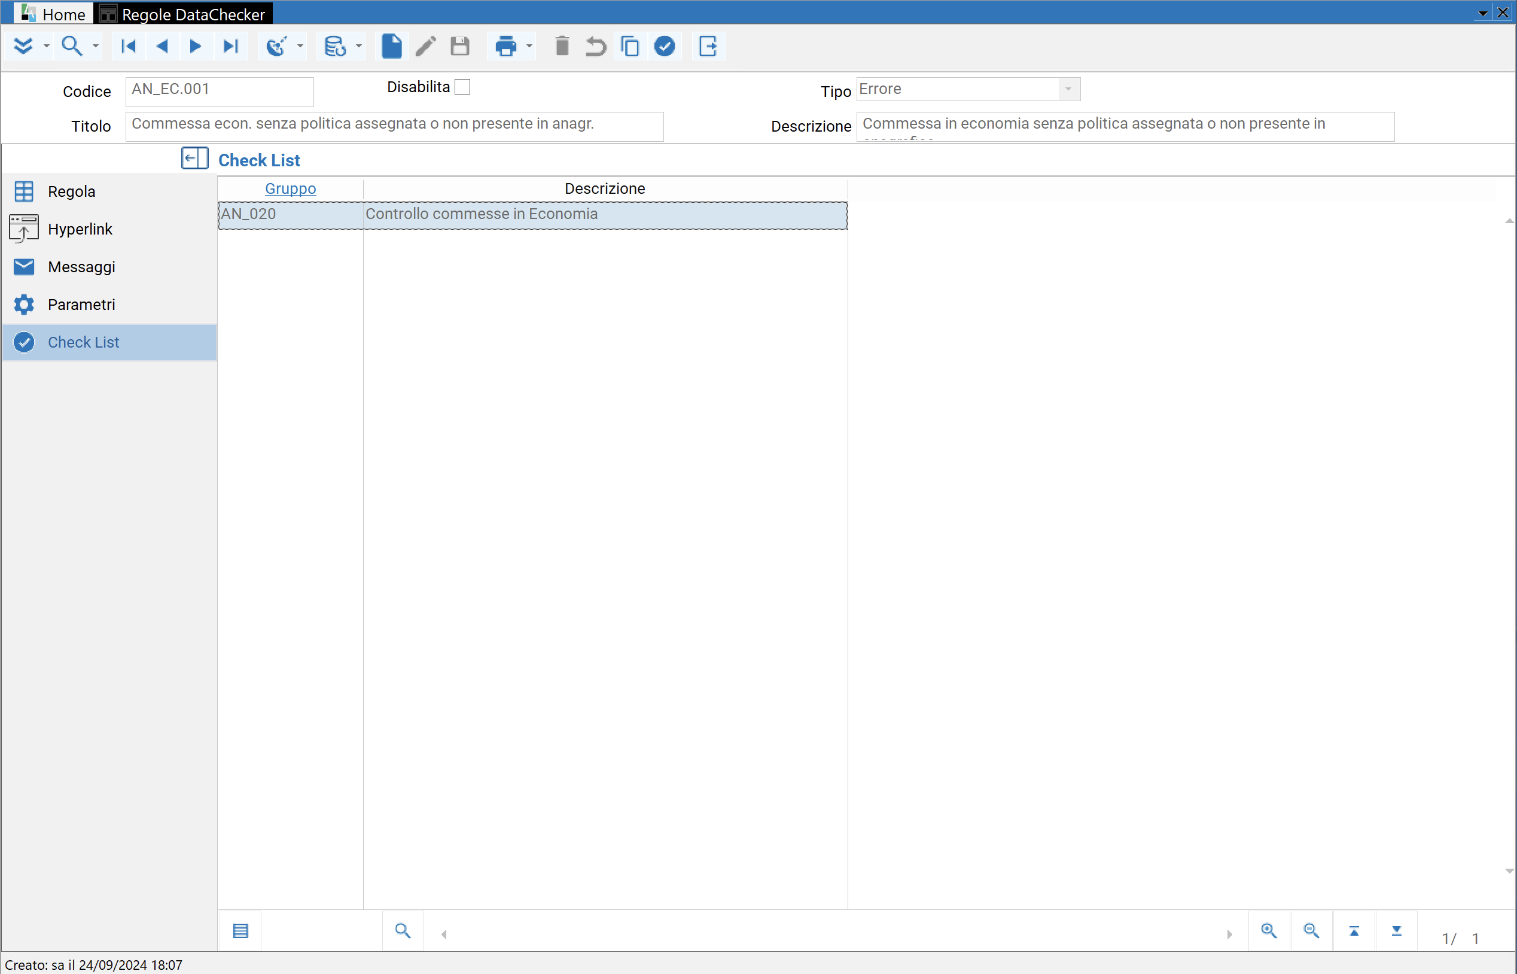Image resolution: width=1517 pixels, height=974 pixels.
Task: Jump to the top of the grid with the arrow icon
Action: point(1354,931)
